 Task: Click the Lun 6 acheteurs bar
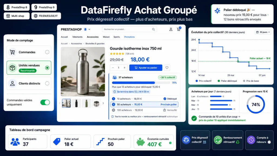point(216,96)
